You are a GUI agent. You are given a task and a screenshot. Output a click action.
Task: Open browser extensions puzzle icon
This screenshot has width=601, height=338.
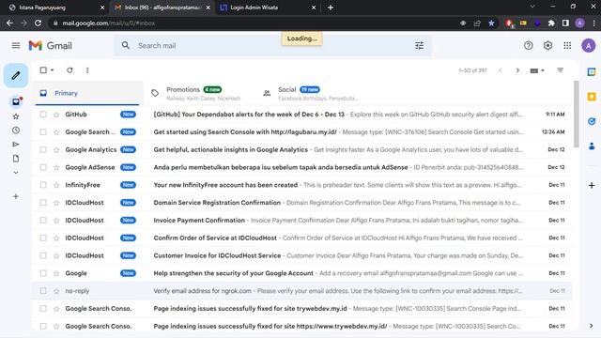[x=551, y=23]
